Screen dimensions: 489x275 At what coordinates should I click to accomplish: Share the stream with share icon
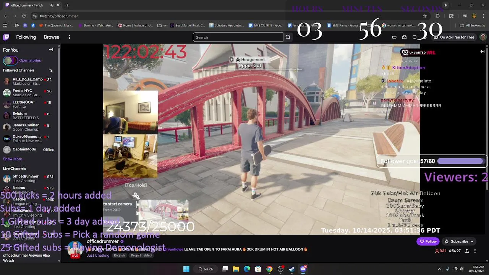click(467, 251)
